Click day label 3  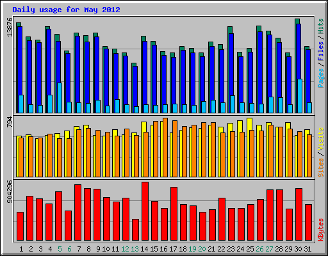point(40,249)
